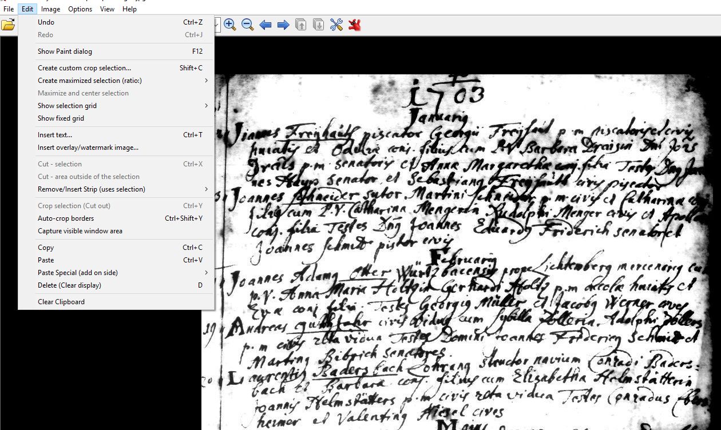The width and height of the screenshot is (721, 430).
Task: Click Insert text... menu entry
Action: (55, 135)
